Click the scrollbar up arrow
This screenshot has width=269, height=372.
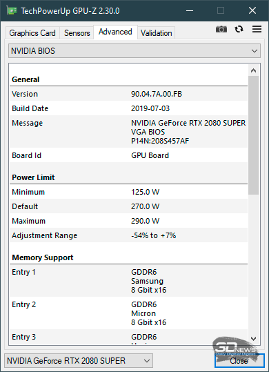(x=253, y=70)
